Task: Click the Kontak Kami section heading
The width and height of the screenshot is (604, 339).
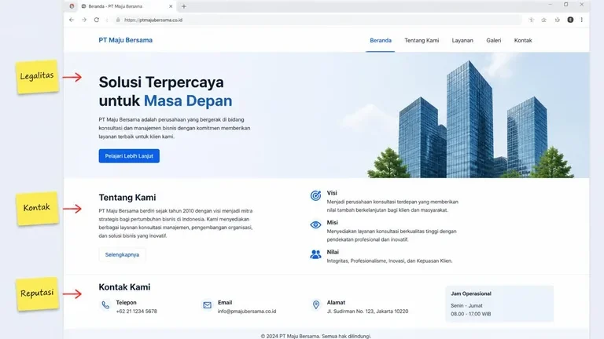Action: [124, 287]
